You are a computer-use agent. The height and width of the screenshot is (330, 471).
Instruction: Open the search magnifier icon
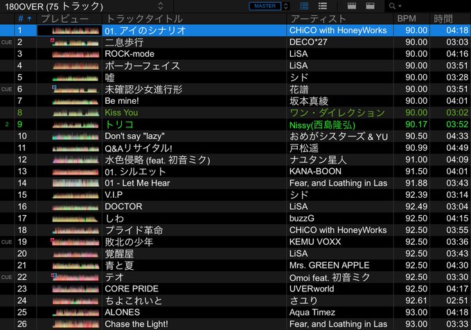(392, 6)
